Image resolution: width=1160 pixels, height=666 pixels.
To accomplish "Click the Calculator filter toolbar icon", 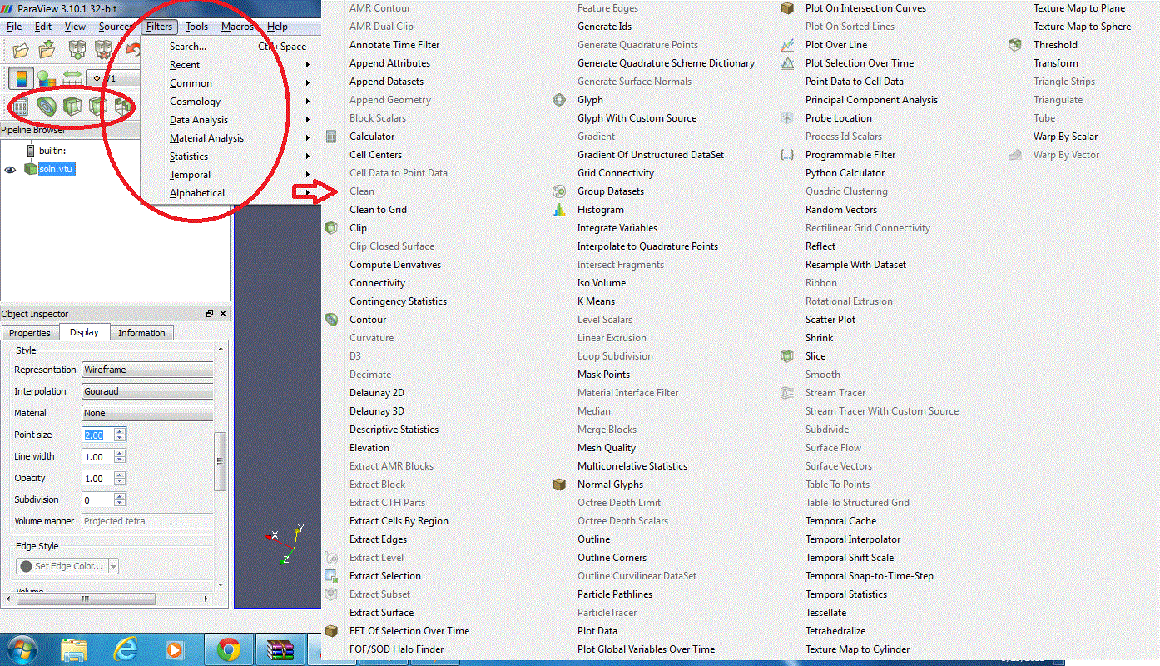I will (x=21, y=107).
